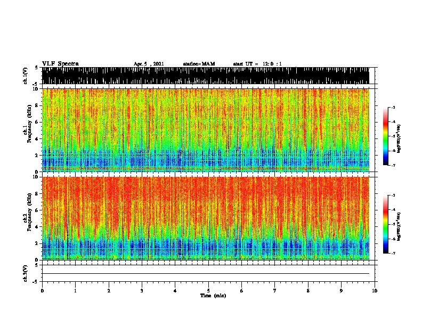Click the ch.3(V) axis label
Viewport: 422px width, 326px height.
(x=26, y=273)
